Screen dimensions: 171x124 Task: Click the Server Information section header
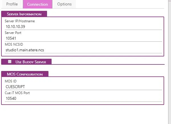tap(24, 14)
